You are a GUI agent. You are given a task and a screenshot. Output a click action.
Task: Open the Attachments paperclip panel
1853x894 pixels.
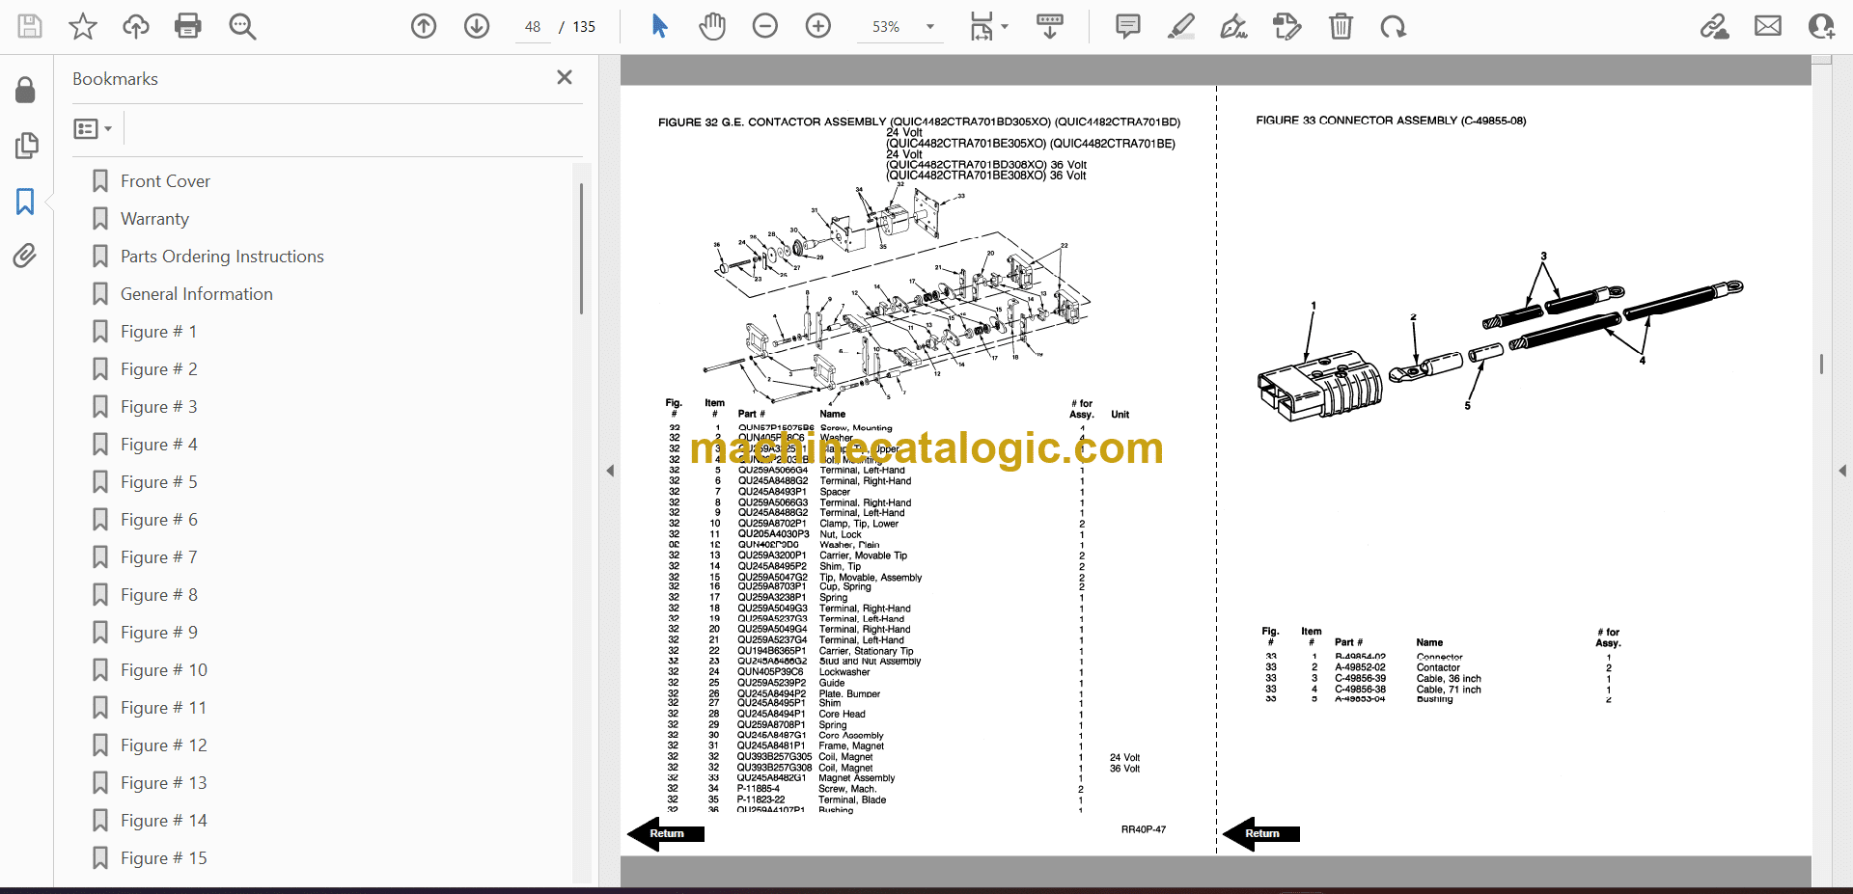tap(26, 256)
